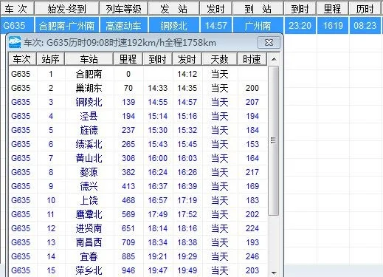The height and width of the screenshot is (277, 383).
Task: Click arrival time 18:34 at 南昌西
Action: [157, 242]
